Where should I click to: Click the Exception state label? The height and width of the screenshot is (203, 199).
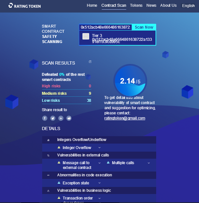(76, 183)
